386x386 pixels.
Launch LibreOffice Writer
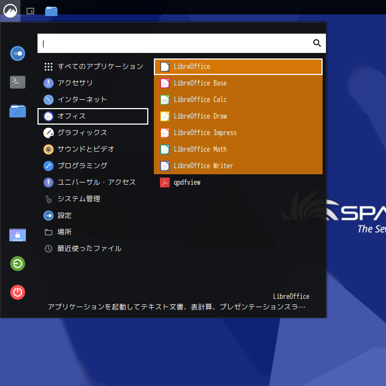238,165
